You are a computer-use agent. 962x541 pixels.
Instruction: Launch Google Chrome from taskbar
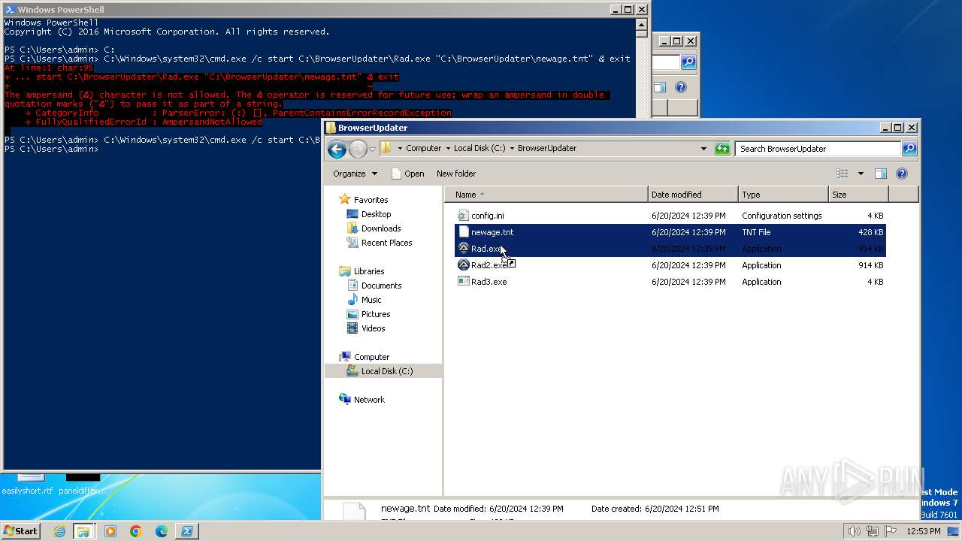136,531
